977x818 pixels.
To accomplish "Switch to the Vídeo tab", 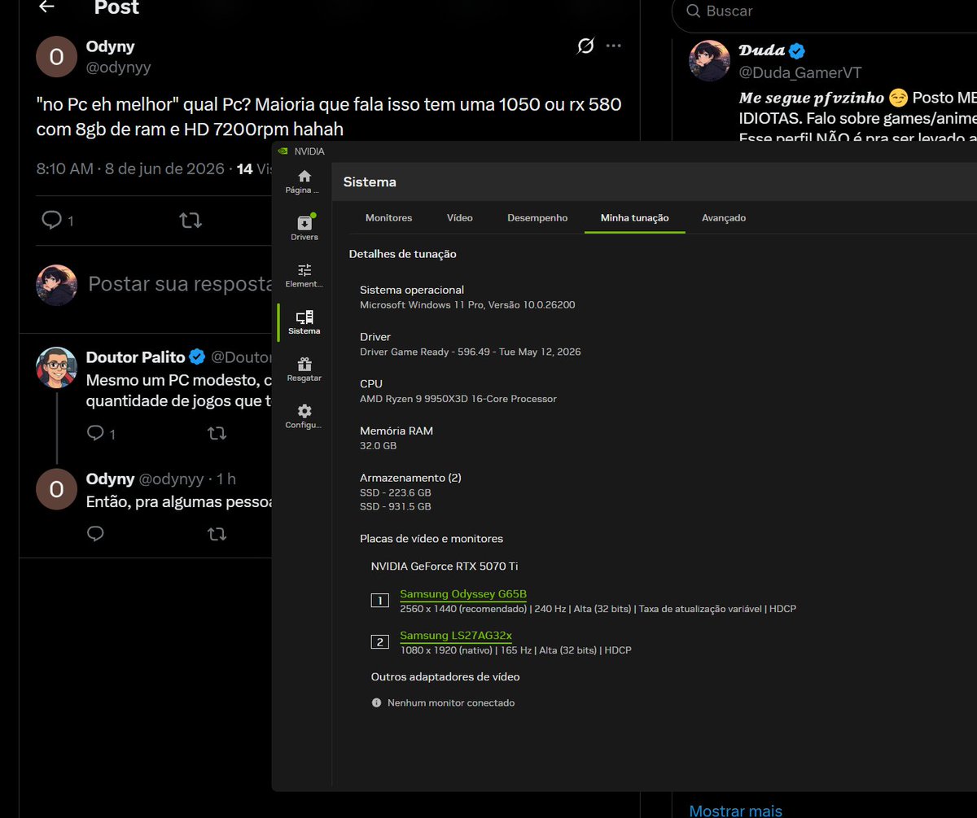I will pos(459,218).
